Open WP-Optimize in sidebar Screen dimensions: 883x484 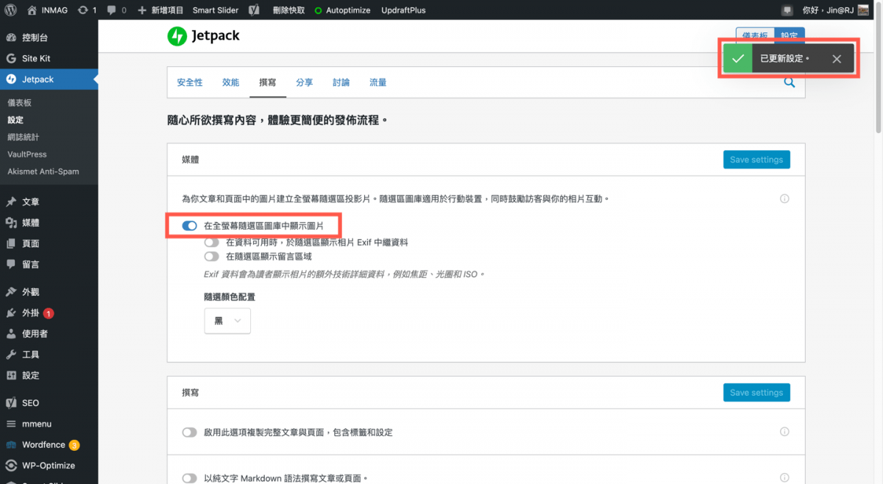[49, 465]
